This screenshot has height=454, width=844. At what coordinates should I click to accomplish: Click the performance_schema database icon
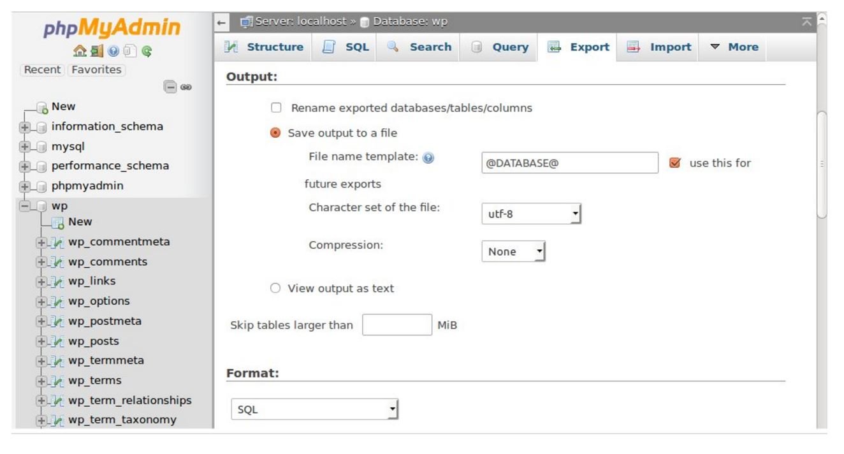point(42,166)
